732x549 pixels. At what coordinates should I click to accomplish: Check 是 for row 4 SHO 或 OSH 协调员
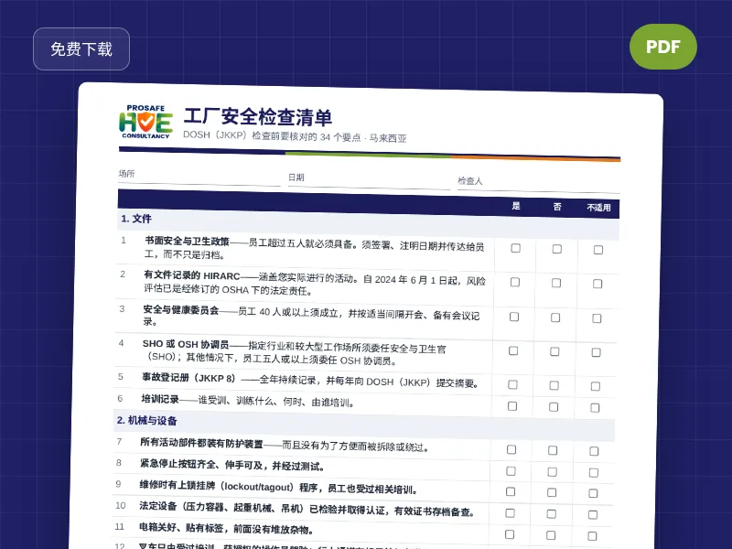coord(513,350)
